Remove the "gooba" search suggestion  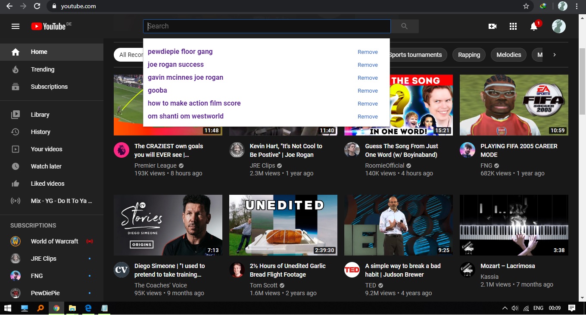click(x=368, y=91)
